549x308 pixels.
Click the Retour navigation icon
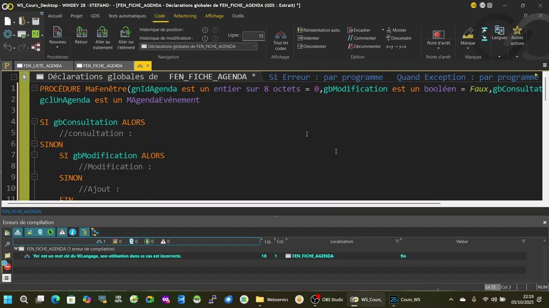click(81, 33)
